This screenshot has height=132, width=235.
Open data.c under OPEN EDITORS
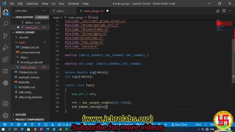[x=30, y=22]
